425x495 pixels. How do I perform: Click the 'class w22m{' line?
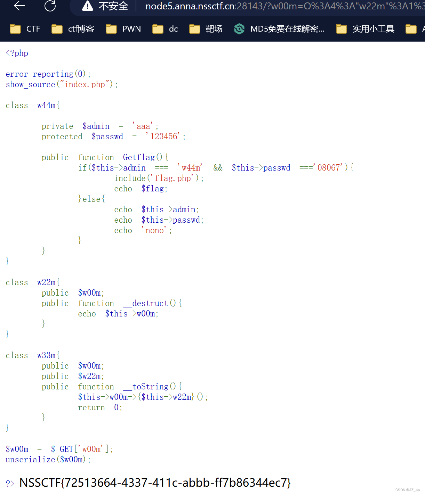click(33, 282)
